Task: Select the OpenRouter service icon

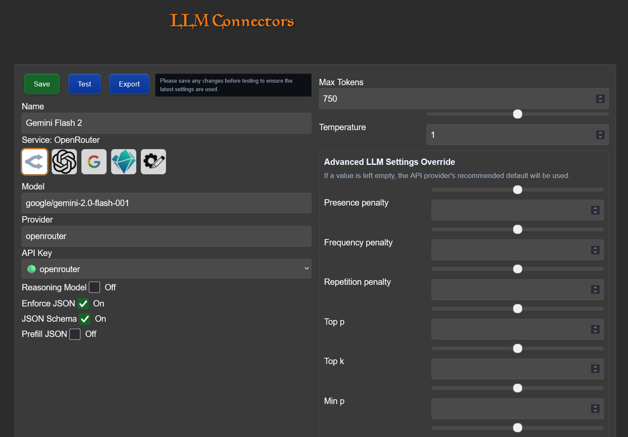Action: pyautogui.click(x=34, y=161)
